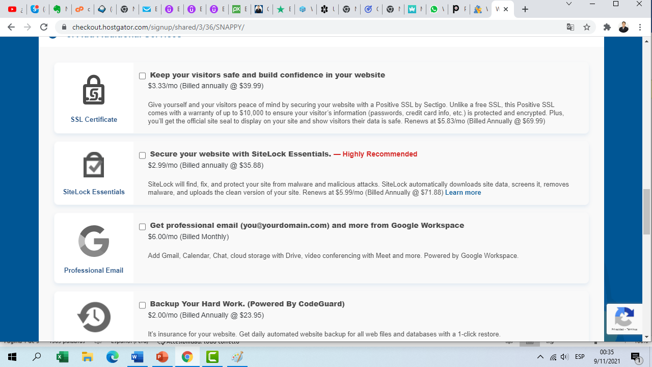Viewport: 652px width, 367px height.
Task: Open PowerPoint from the taskbar
Action: click(x=162, y=357)
